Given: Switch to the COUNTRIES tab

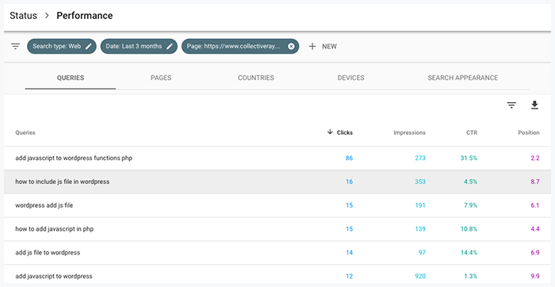Looking at the screenshot, I should click(x=256, y=78).
